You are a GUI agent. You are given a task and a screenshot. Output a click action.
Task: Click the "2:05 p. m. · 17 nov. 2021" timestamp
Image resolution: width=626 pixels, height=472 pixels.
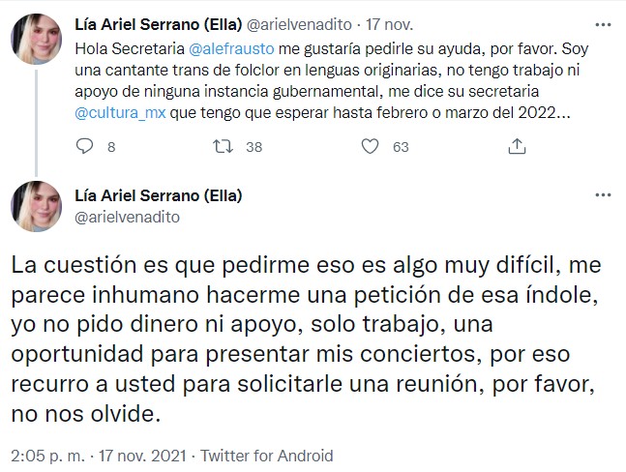(x=93, y=455)
